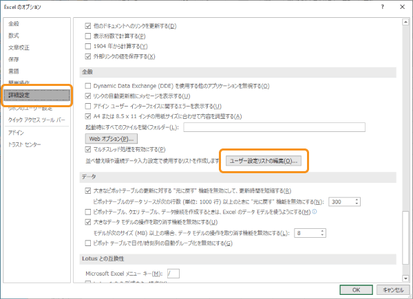Enable 表示桁数で計算する checkbox
The width and height of the screenshot is (413, 299).
tap(88, 36)
